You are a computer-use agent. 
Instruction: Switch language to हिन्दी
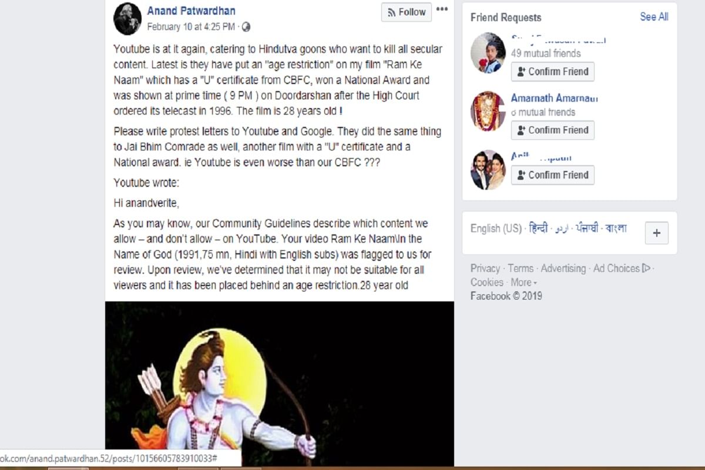point(539,229)
